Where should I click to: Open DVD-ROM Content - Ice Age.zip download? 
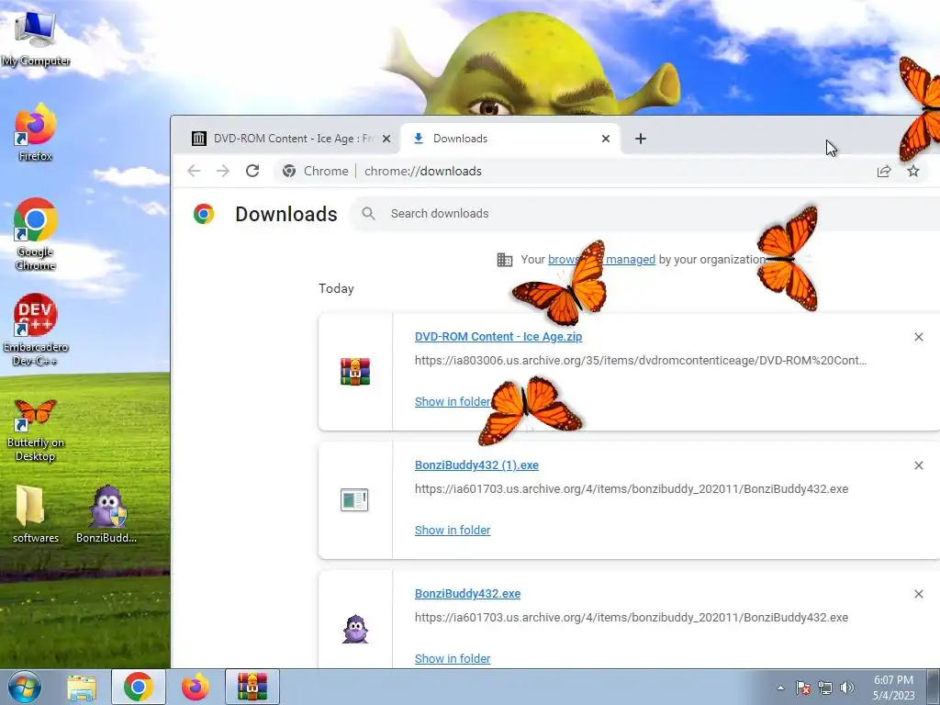point(498,336)
